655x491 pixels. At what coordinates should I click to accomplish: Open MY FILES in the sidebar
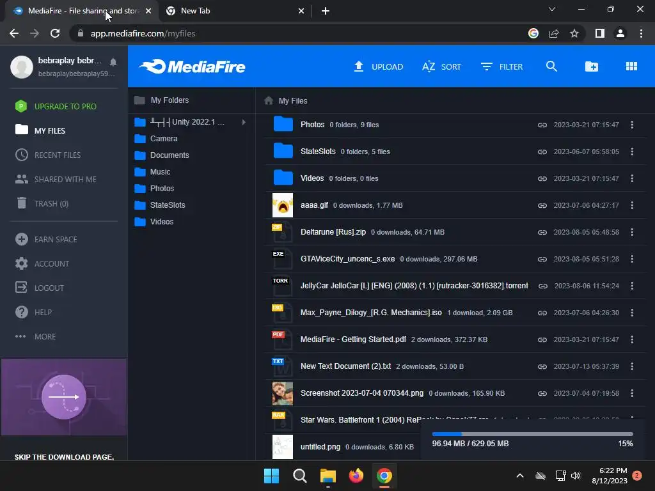[x=40, y=130]
